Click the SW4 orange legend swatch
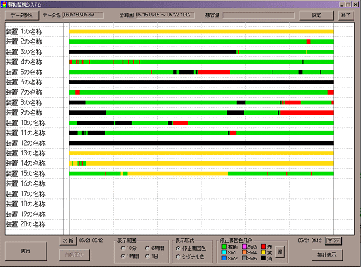The width and height of the screenshot is (361, 267). pyautogui.click(x=244, y=252)
